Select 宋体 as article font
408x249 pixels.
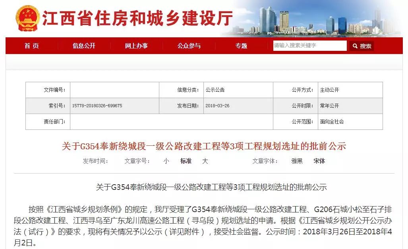319,161
